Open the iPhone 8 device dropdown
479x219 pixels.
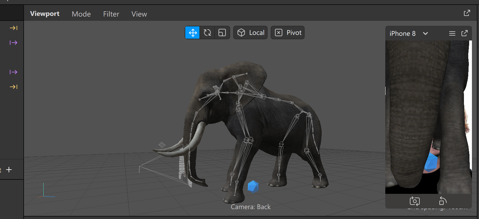click(409, 33)
